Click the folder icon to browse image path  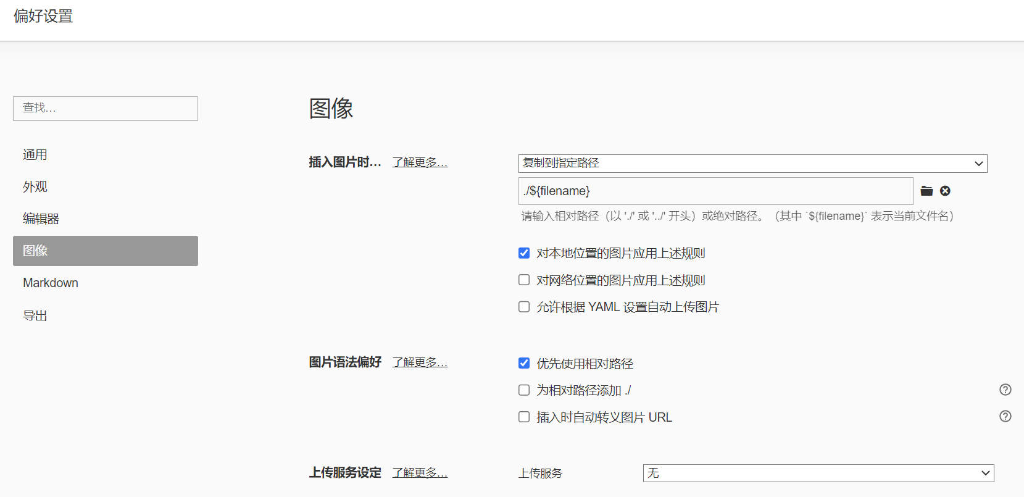click(x=926, y=191)
